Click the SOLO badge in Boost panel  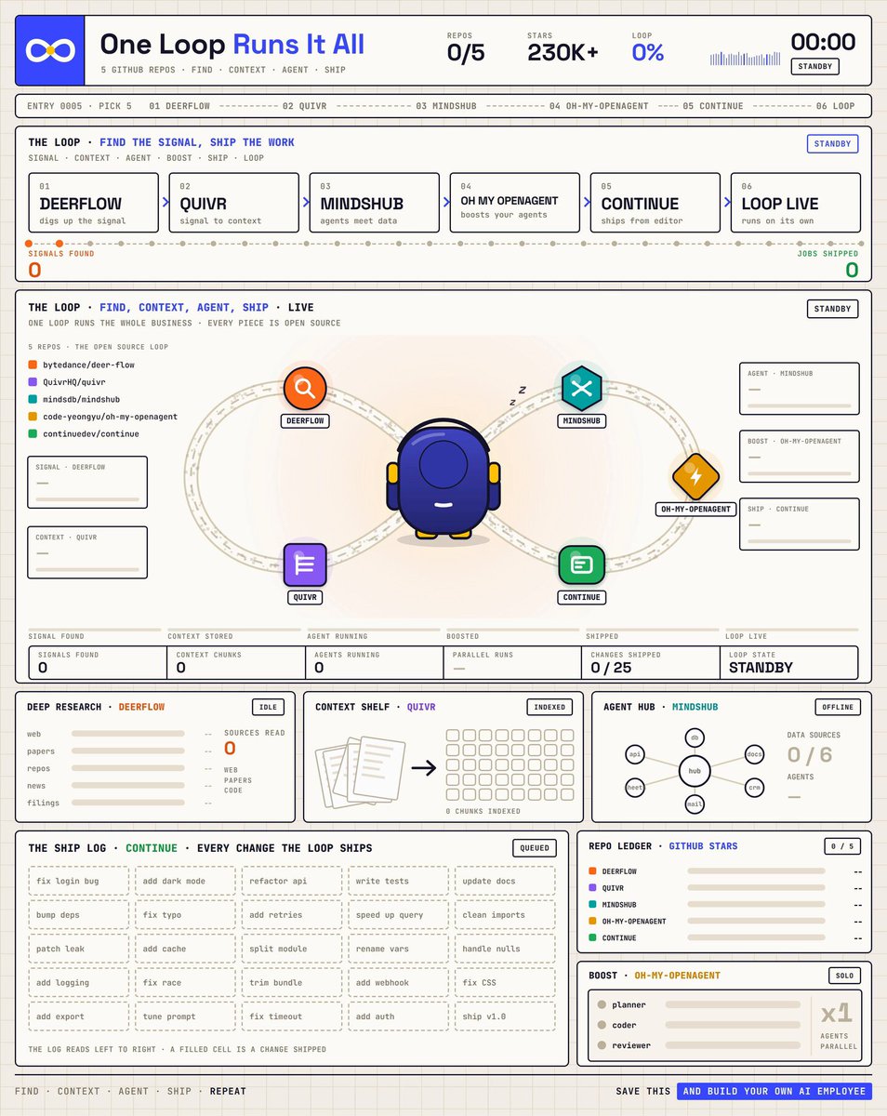tap(844, 976)
